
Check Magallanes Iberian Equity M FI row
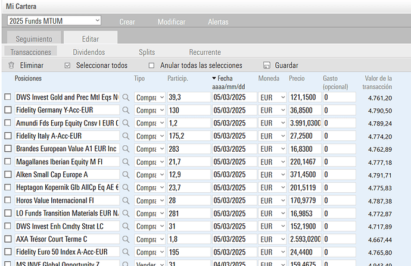pyautogui.click(x=8, y=161)
